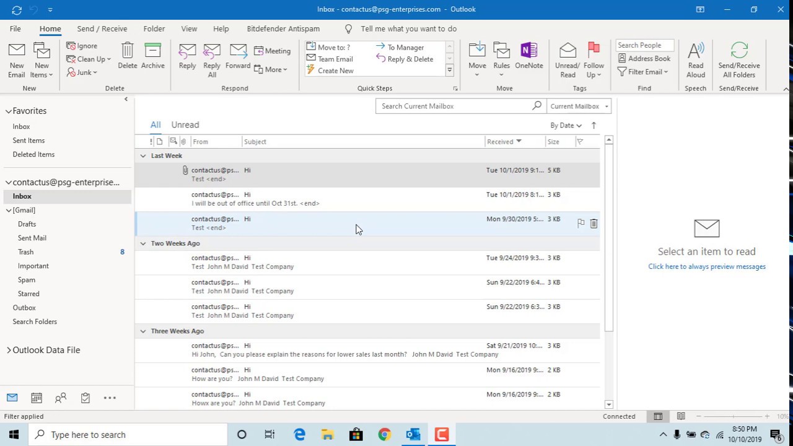
Task: Open the By Date sort dropdown
Action: (566, 125)
